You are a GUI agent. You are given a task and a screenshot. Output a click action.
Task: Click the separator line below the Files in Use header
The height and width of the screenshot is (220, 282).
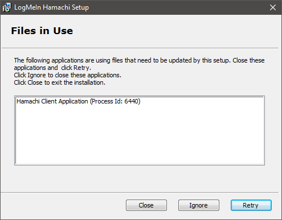(140, 48)
